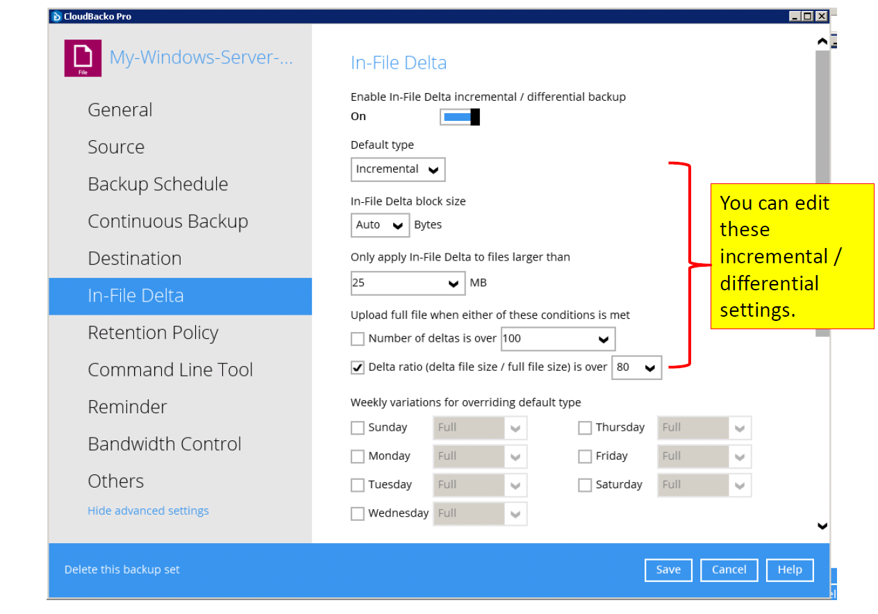
Task: Open the Retention Policy section
Action: pos(181,333)
